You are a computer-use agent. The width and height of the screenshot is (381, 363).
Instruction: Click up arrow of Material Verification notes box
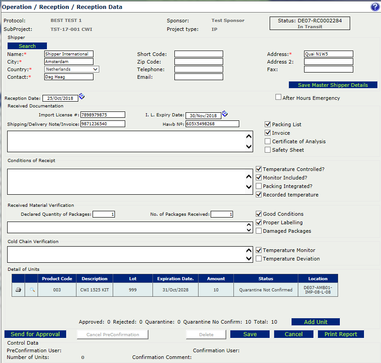[x=249, y=225]
